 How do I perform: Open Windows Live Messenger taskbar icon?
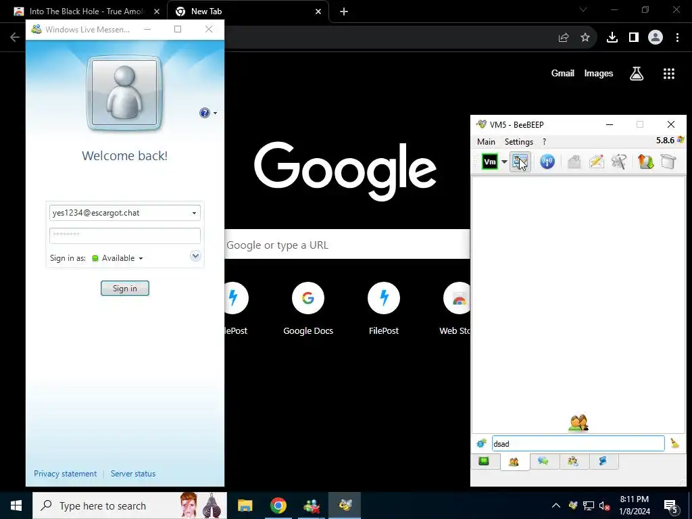[x=312, y=505]
